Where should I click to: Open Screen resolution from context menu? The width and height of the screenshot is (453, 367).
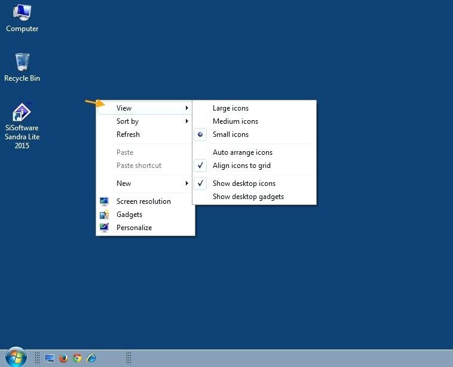(145, 201)
